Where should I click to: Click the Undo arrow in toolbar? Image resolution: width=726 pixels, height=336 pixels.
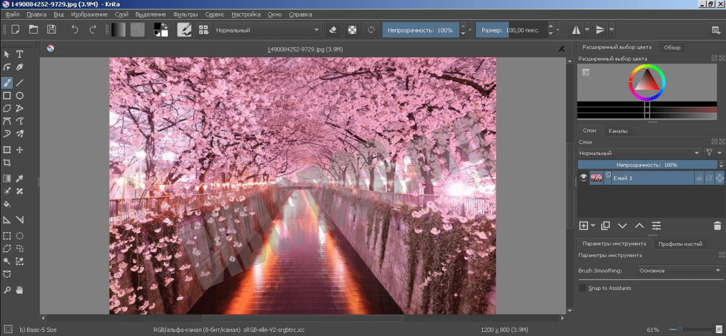[75, 29]
